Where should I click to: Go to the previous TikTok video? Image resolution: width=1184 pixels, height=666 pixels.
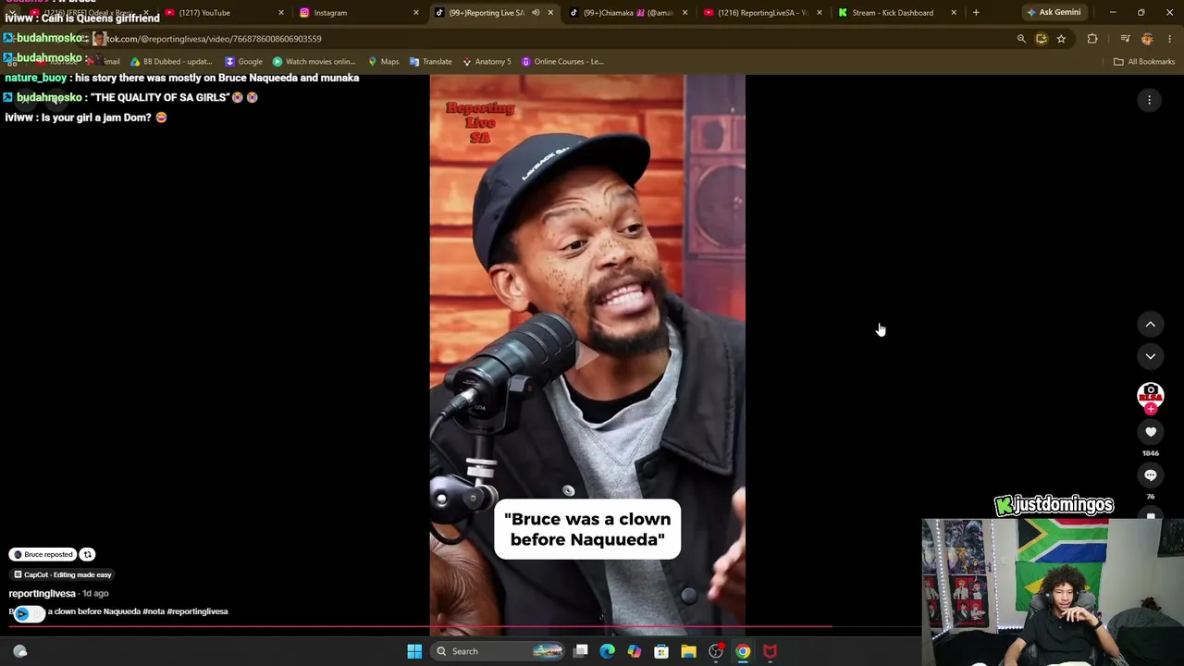click(1151, 324)
